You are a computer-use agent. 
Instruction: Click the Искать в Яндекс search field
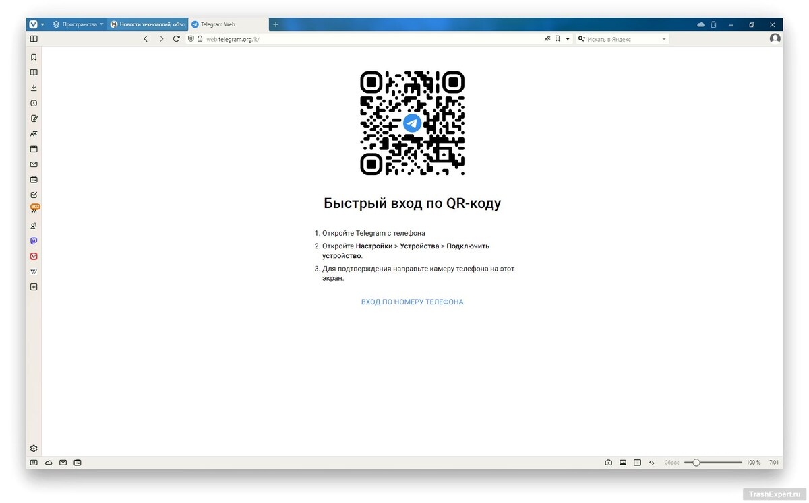coord(623,39)
